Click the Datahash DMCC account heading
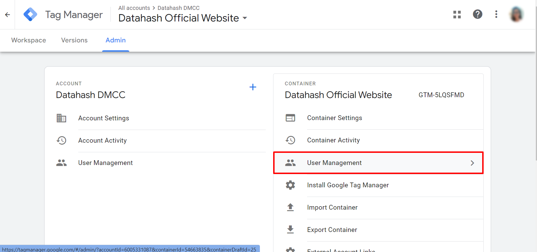The height and width of the screenshot is (252, 537). [x=91, y=95]
